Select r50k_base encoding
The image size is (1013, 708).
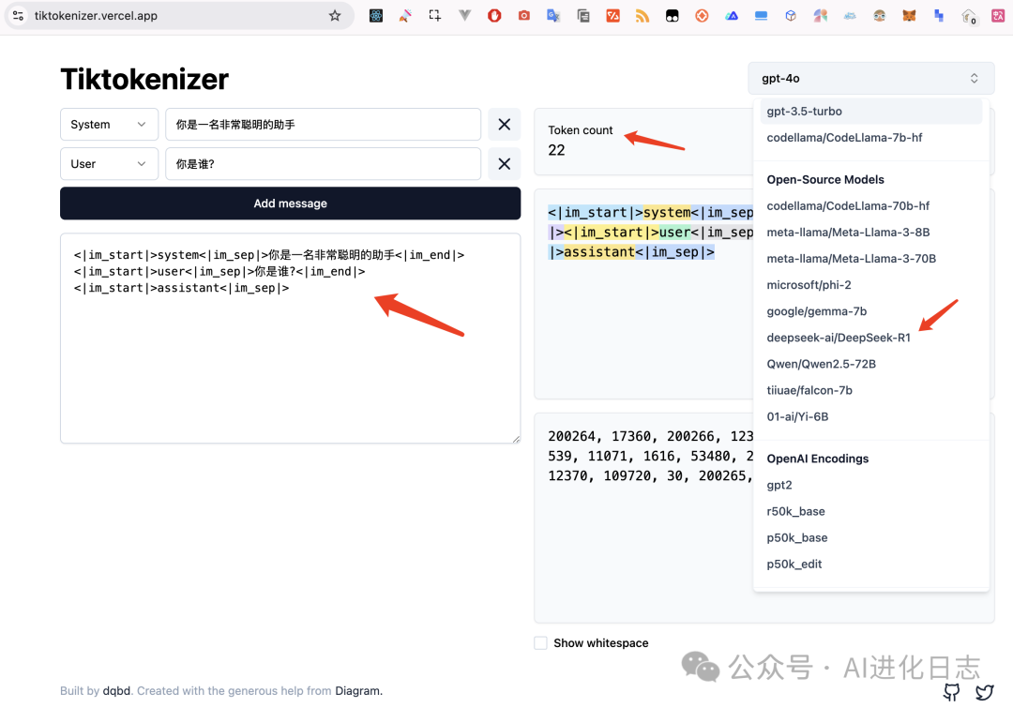(870, 512)
